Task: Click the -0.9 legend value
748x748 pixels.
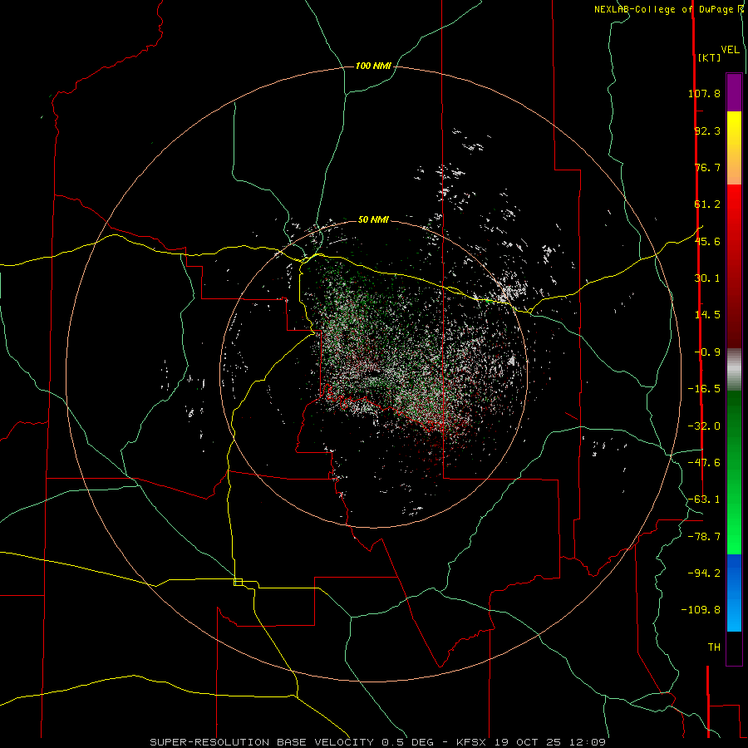Action: (x=707, y=352)
